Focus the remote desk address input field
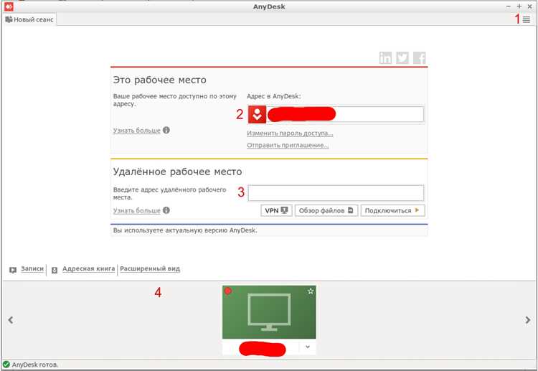The image size is (538, 371). (x=336, y=192)
